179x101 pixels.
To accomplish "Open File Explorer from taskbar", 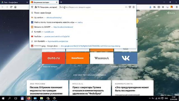I will click(x=42, y=98).
